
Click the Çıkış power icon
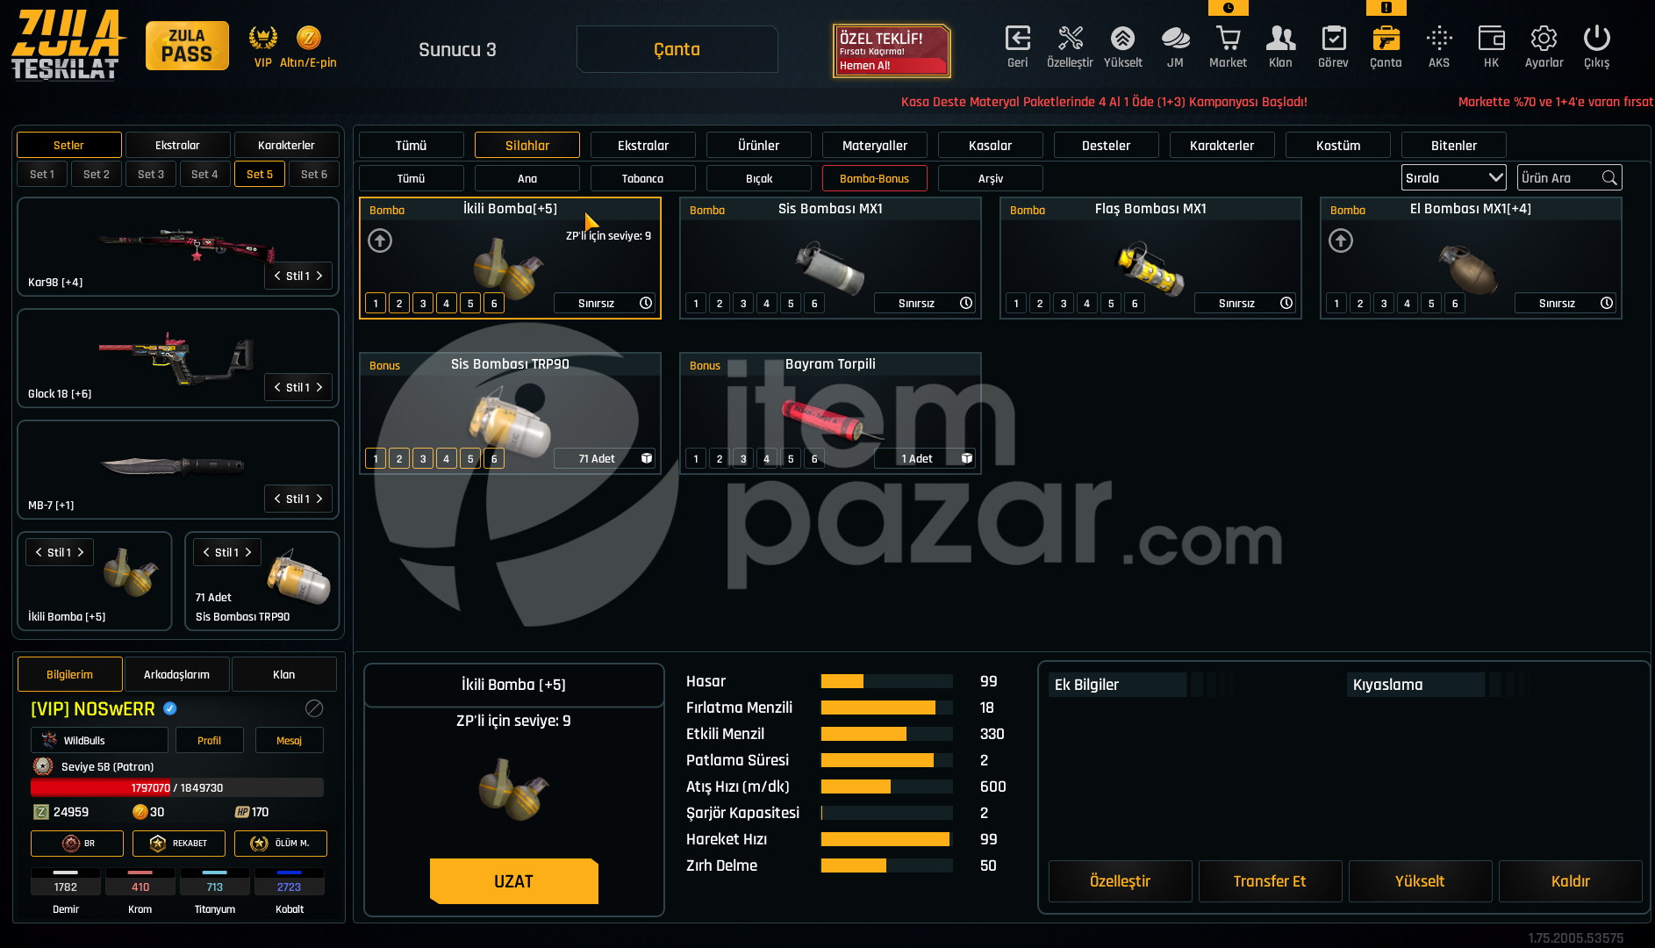click(1596, 39)
